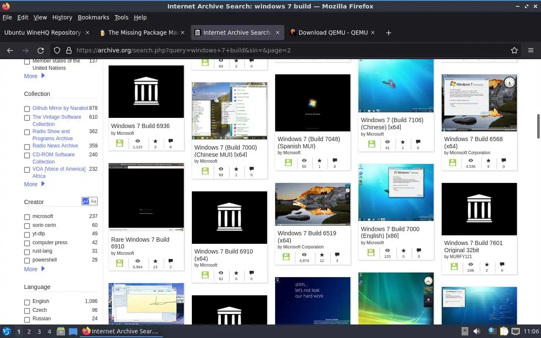The height and width of the screenshot is (338, 541).
Task: Click the favorites star on Windows 7 Build 6936
Action: [x=155, y=141]
